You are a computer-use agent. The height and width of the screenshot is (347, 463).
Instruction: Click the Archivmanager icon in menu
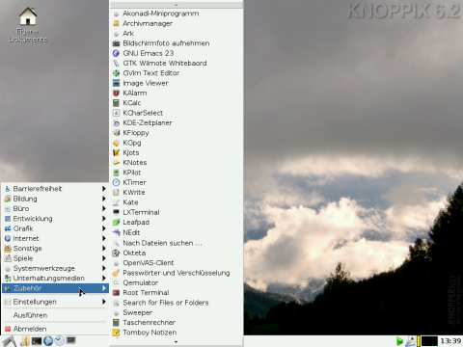[x=116, y=23]
